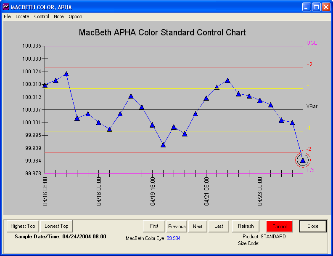This screenshot has width=333, height=256.
Task: Click the -2 sigma label
Action: click(x=309, y=149)
